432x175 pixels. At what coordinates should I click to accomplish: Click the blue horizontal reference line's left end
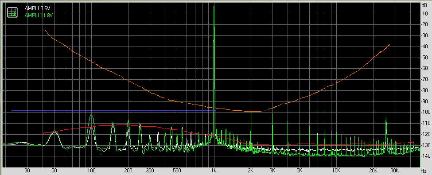click(12, 111)
